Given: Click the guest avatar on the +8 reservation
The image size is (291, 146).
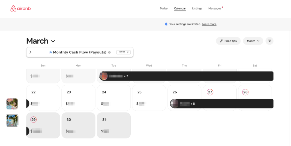Looking at the screenshot, I should [174, 104].
